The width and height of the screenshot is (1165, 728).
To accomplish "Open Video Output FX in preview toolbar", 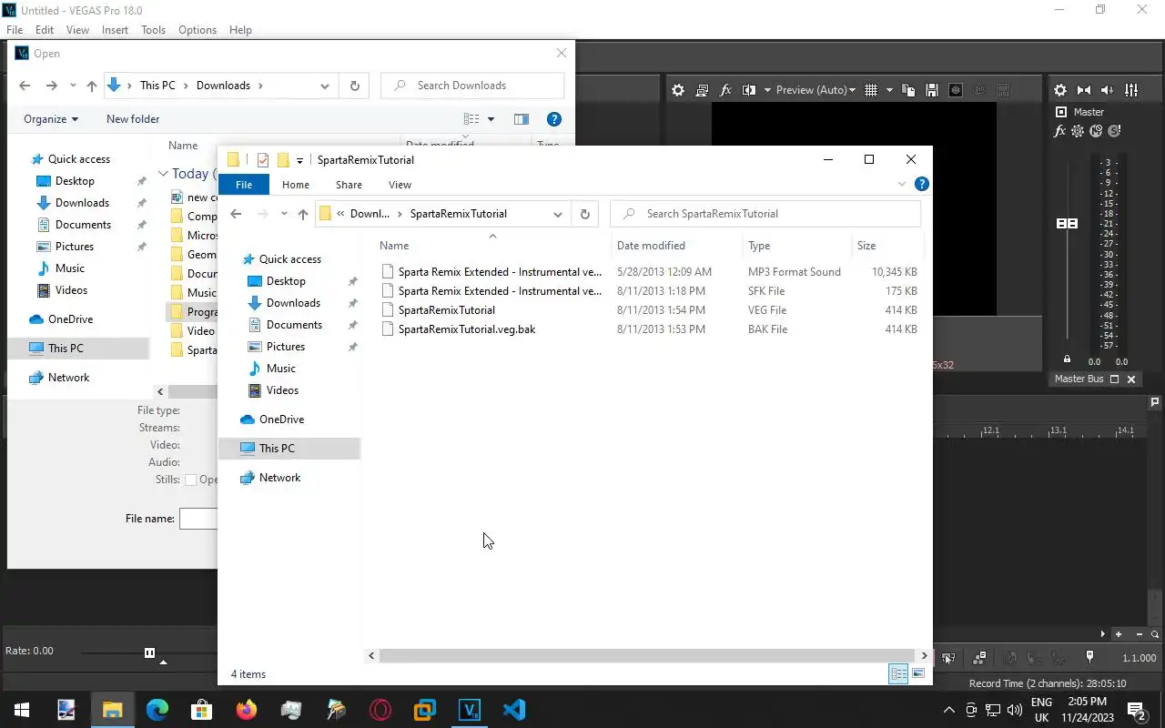I will 725,90.
